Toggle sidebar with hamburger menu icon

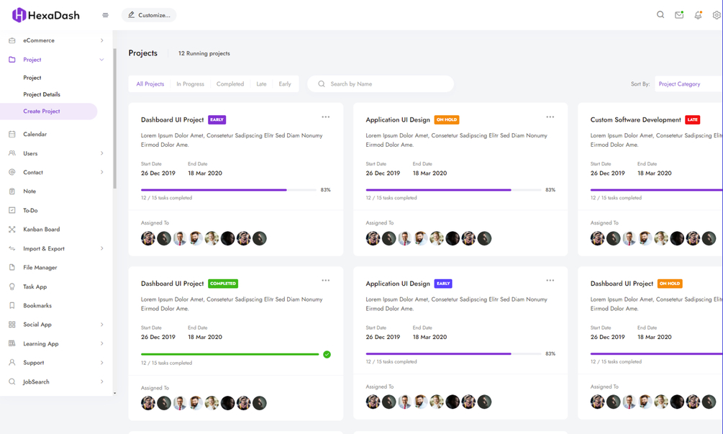click(105, 15)
